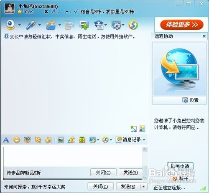This screenshot has height=193, width=209.
Task: Click the 断开 disconnect button
Action: click(x=180, y=178)
